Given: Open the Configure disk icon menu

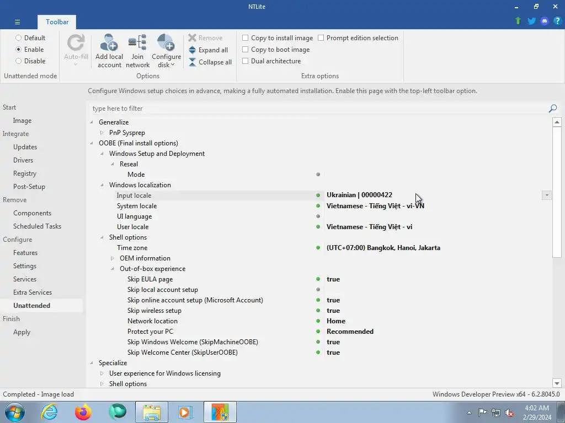Looking at the screenshot, I should (x=166, y=42).
